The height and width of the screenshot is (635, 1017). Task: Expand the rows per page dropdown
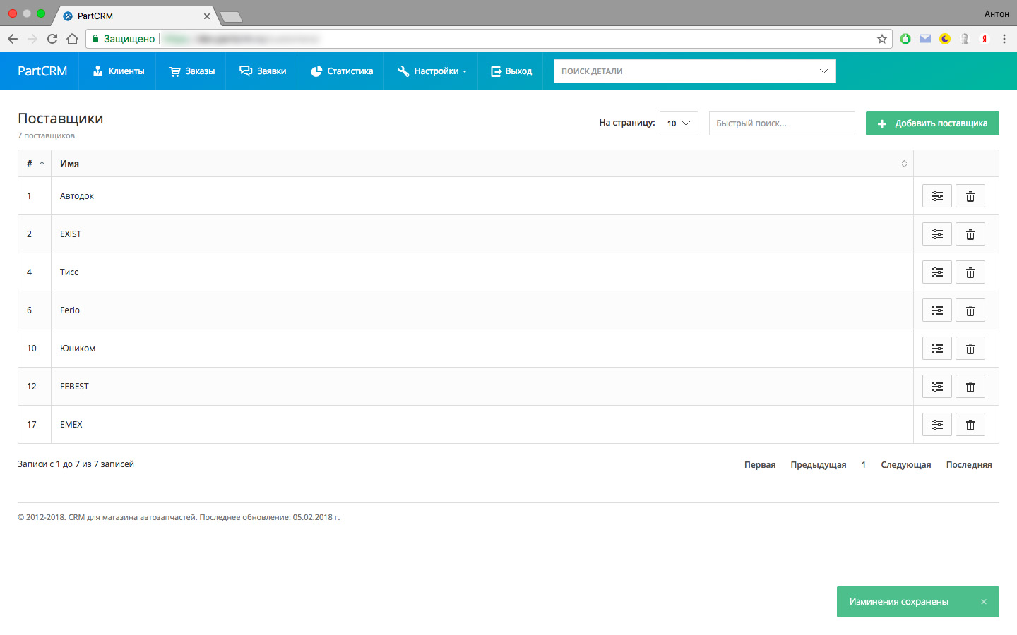(678, 123)
